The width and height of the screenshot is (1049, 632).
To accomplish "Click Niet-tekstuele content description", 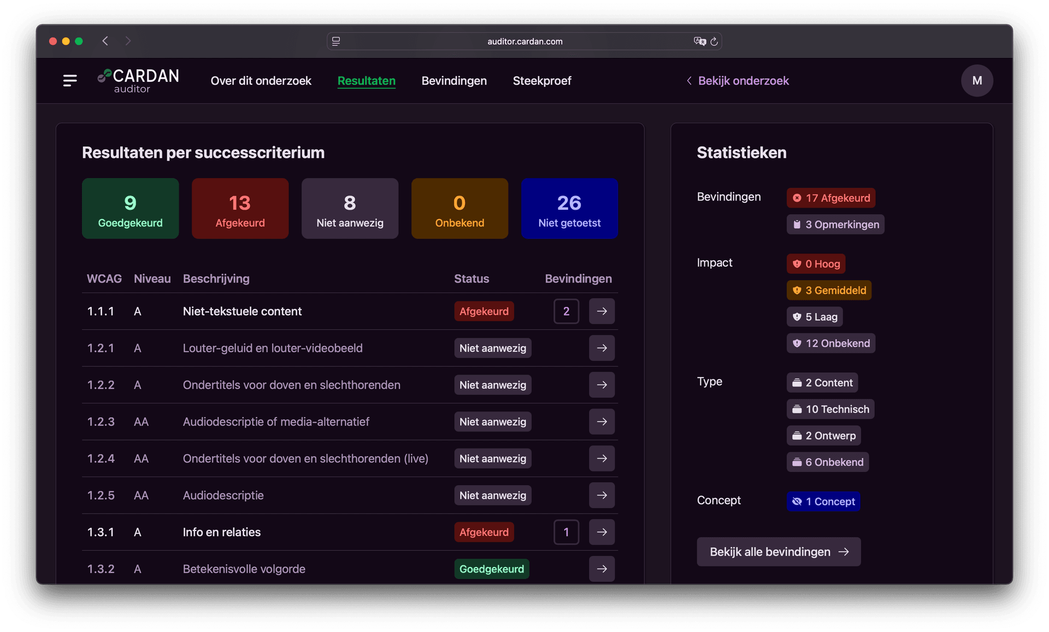I will pyautogui.click(x=242, y=311).
